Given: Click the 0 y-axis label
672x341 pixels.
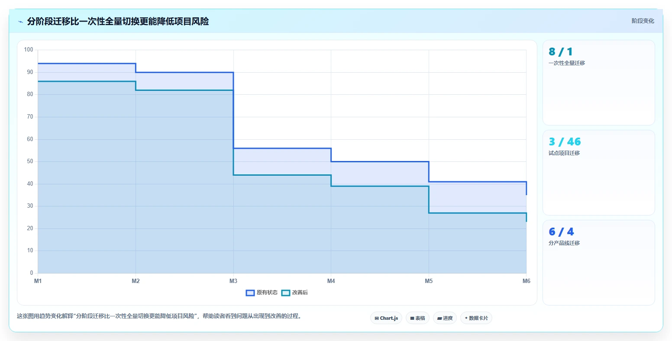Looking at the screenshot, I should coord(32,273).
